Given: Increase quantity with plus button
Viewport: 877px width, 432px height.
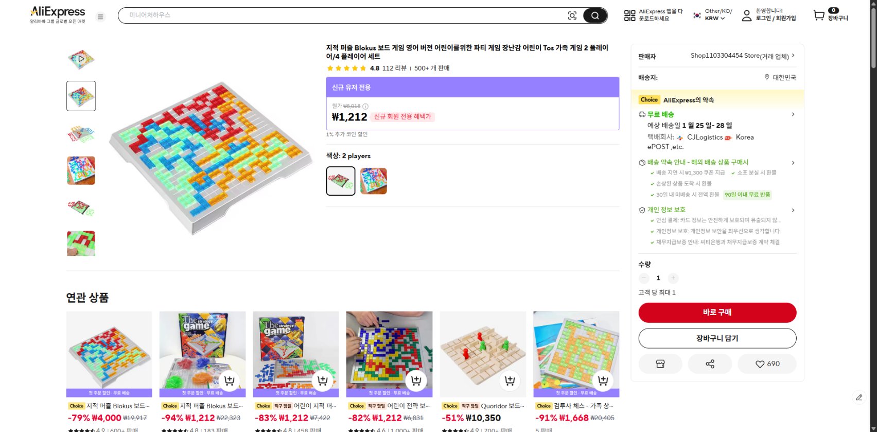Looking at the screenshot, I should [673, 278].
